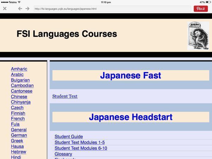
Task: Open the Finnish language link
Action: click(x=18, y=113)
